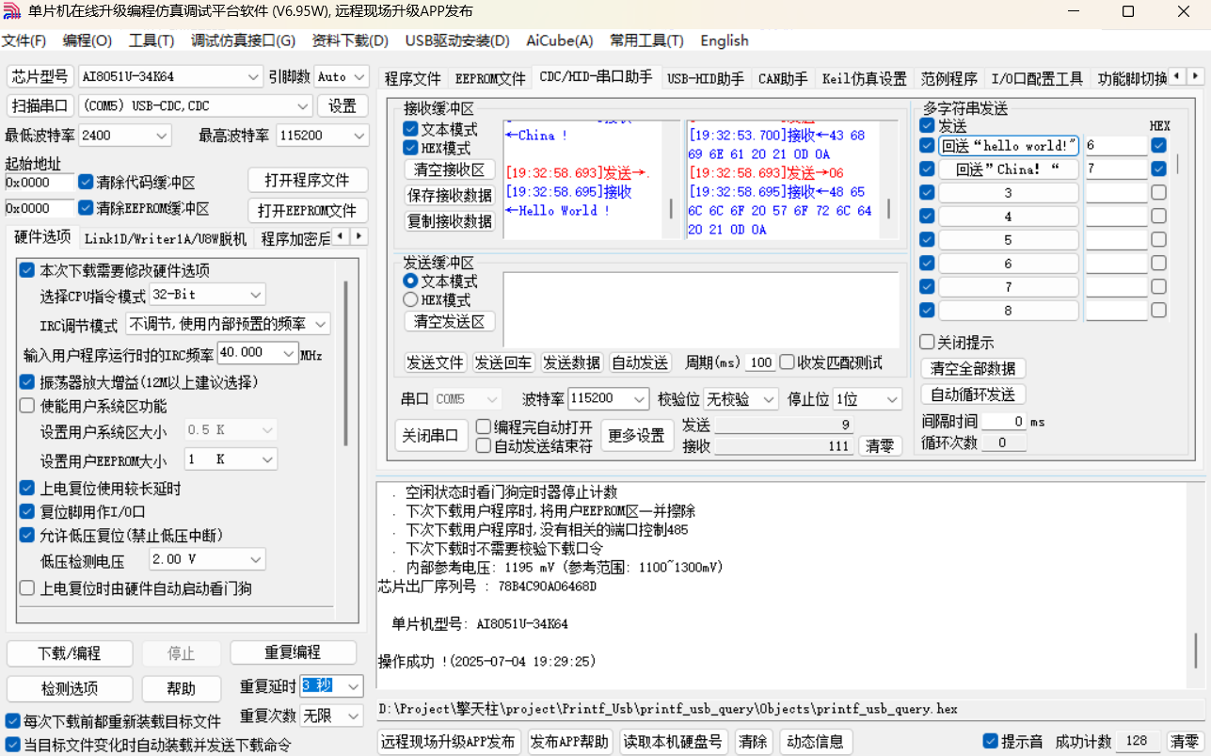Image resolution: width=1211 pixels, height=756 pixels.
Task: Toggle receive buffer HEX模式 checkbox
Action: point(410,148)
